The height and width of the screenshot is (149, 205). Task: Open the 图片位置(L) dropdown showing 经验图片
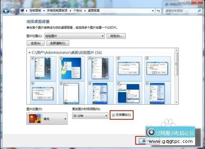(75, 36)
